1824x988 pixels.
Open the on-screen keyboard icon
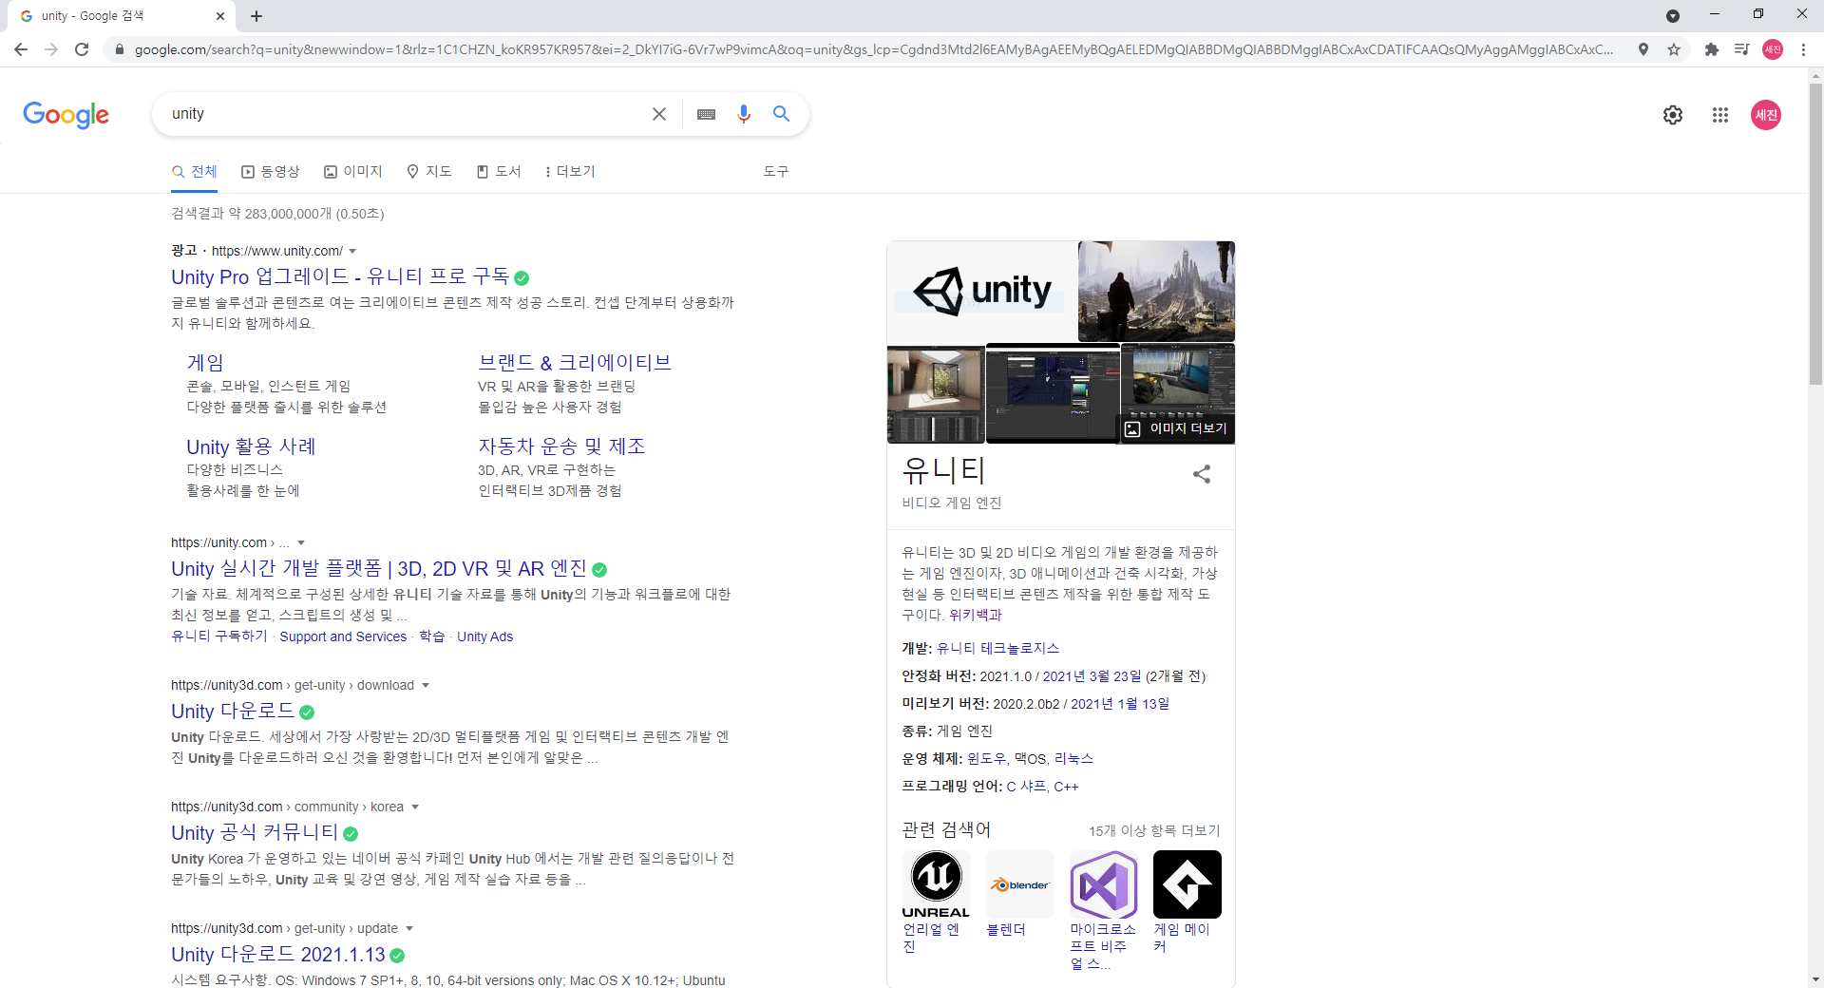click(706, 114)
